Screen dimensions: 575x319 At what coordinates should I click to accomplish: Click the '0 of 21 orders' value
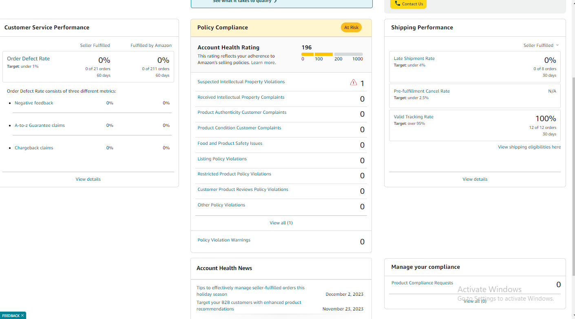tap(98, 69)
